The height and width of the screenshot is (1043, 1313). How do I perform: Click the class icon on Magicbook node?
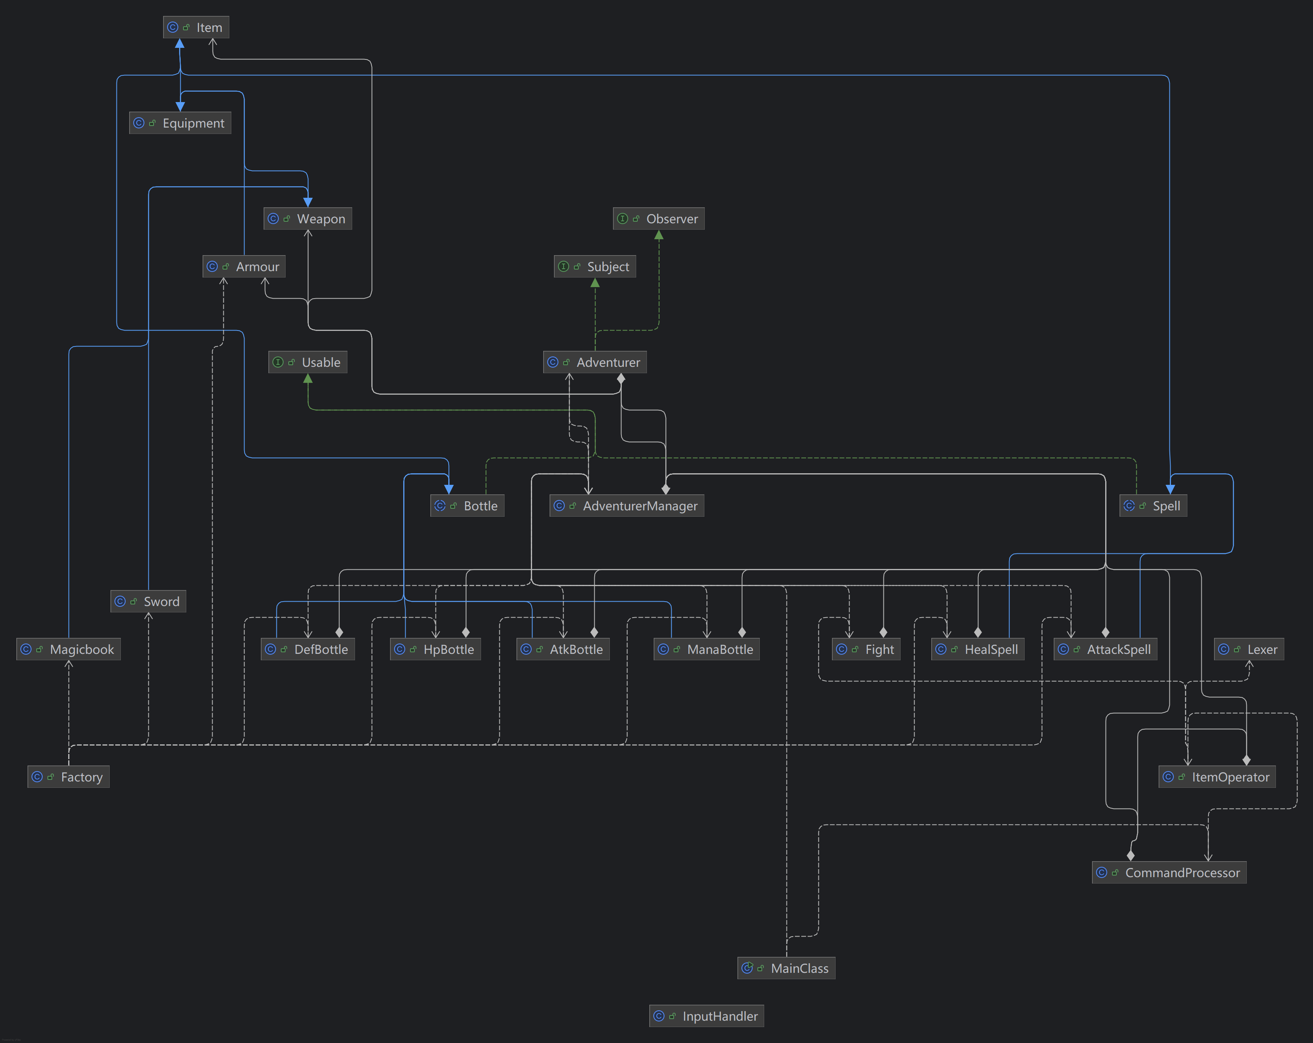(26, 649)
